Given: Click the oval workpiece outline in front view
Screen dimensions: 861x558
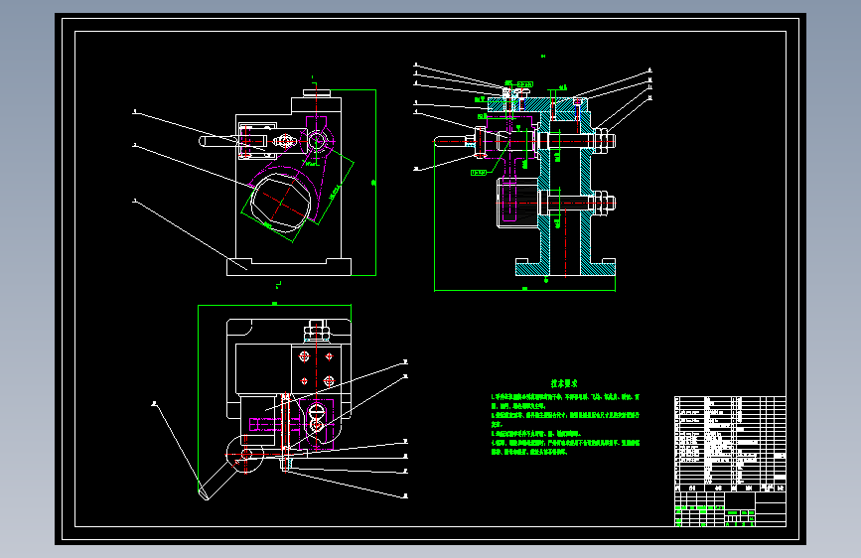Looking at the screenshot, I should (x=281, y=202).
